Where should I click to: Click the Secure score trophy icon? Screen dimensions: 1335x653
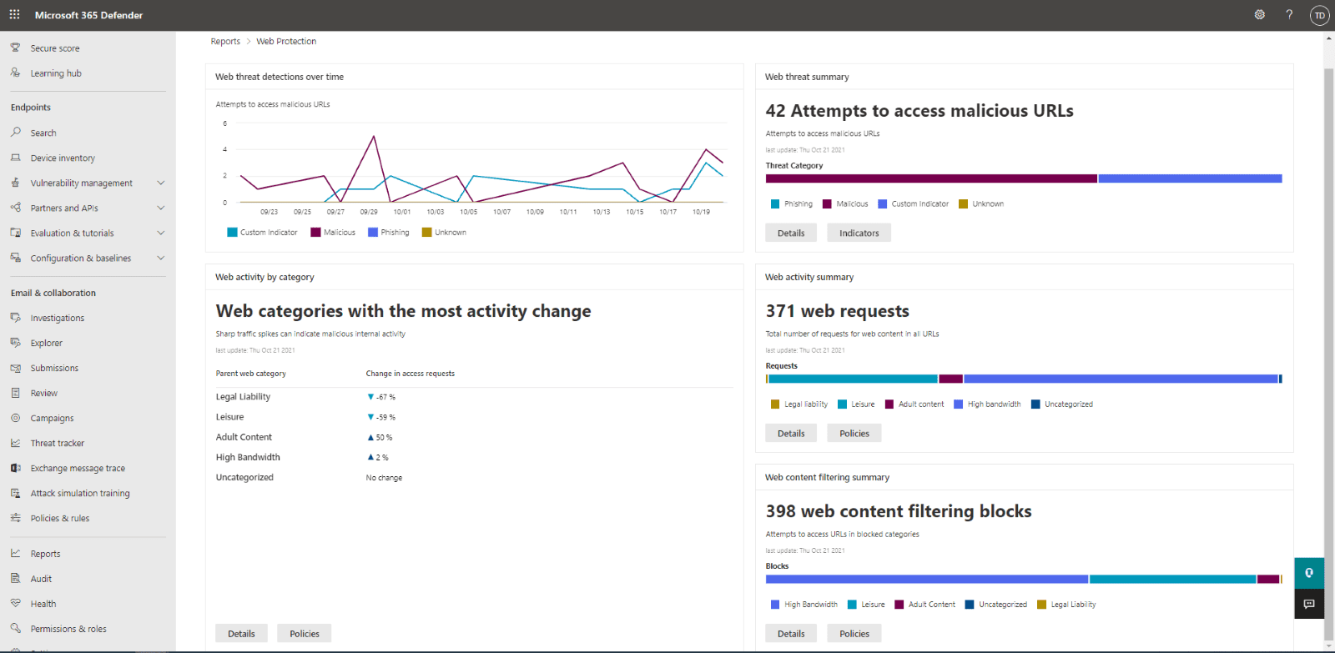pyautogui.click(x=15, y=48)
